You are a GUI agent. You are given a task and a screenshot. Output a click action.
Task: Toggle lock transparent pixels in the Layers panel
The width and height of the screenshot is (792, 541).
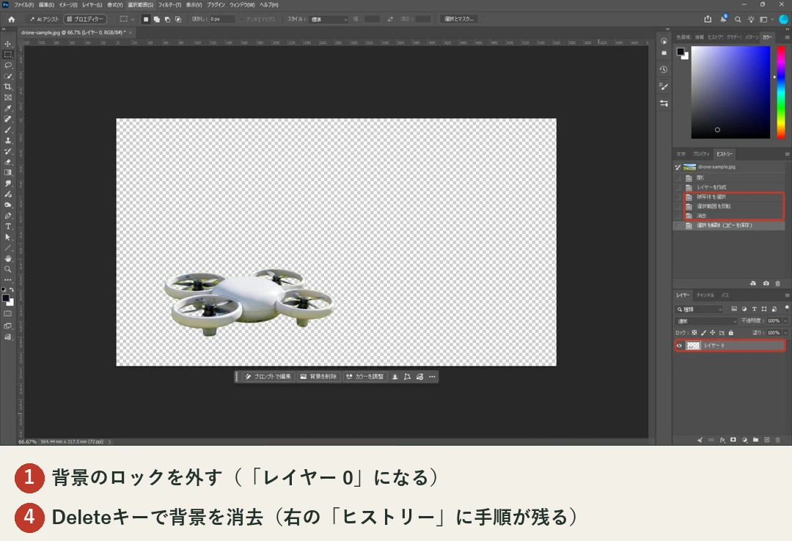tap(694, 333)
